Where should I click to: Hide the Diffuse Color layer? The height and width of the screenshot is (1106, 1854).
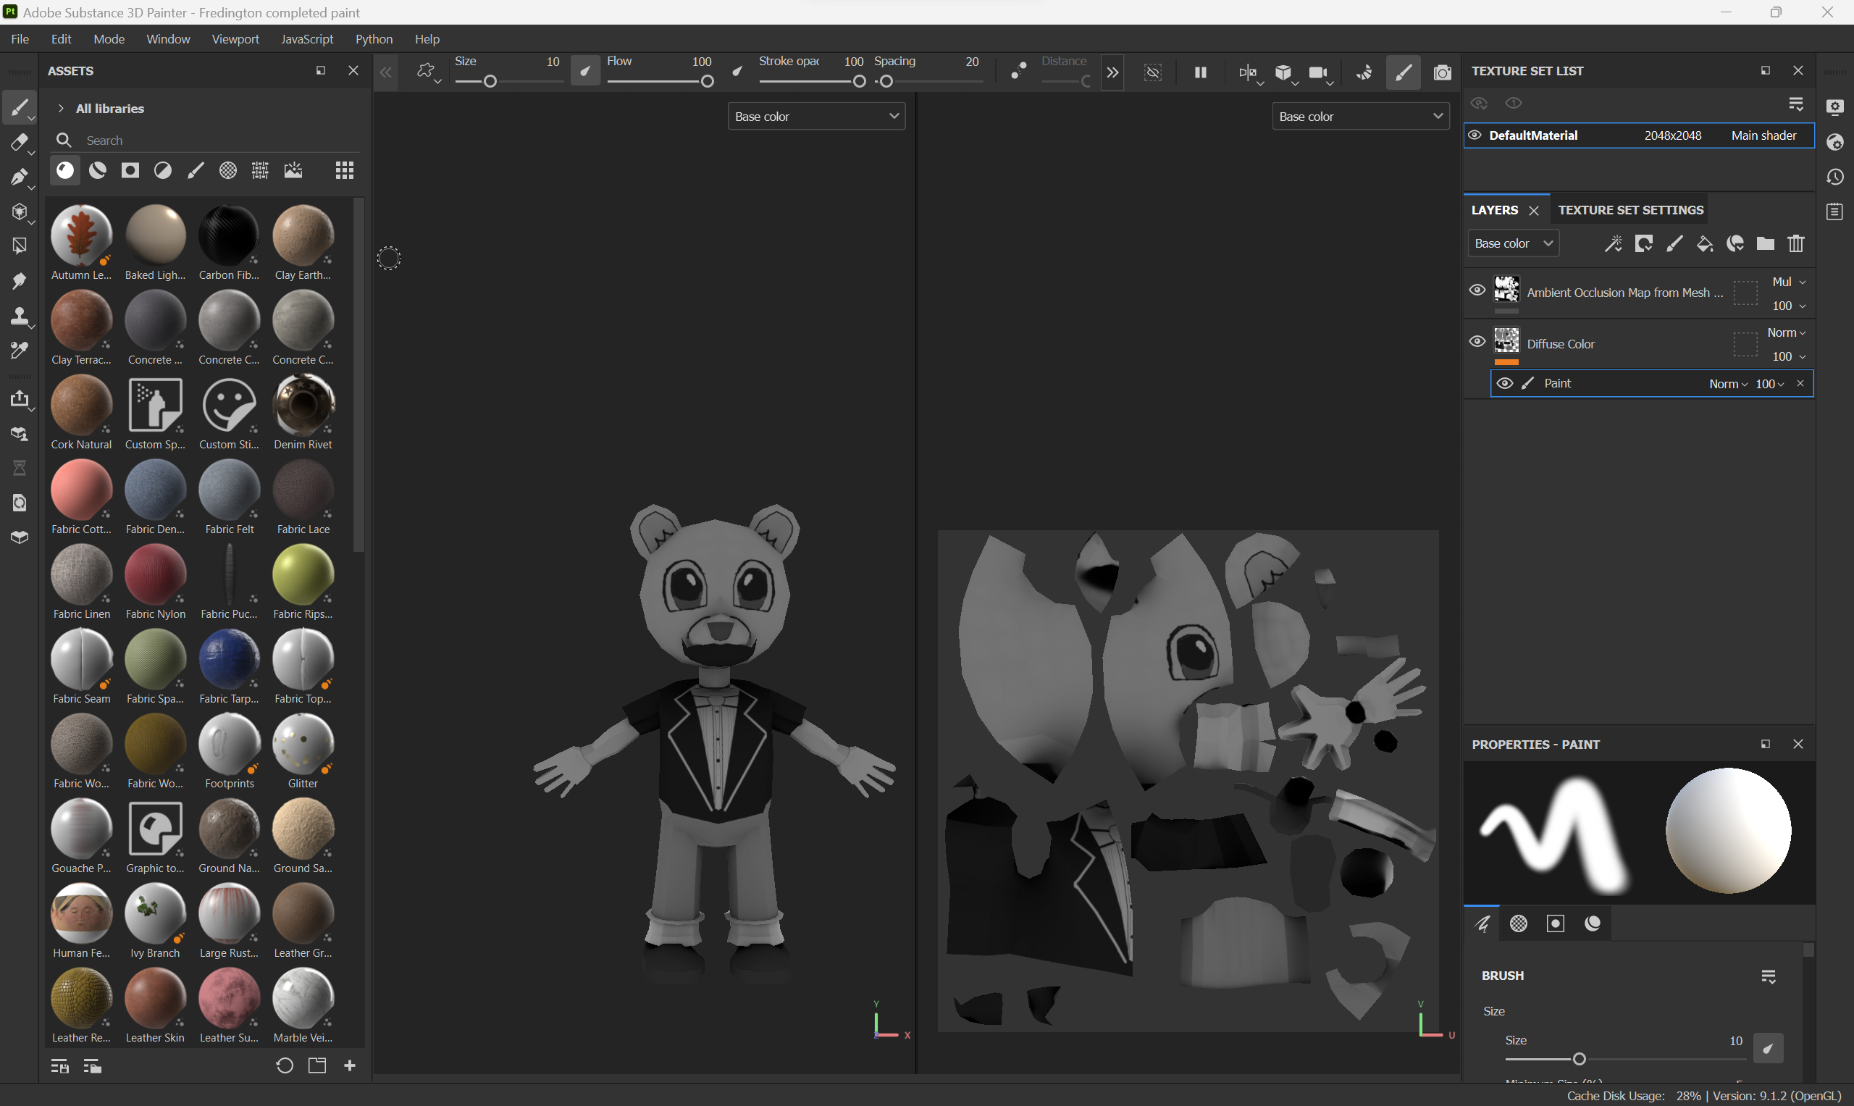[1477, 341]
